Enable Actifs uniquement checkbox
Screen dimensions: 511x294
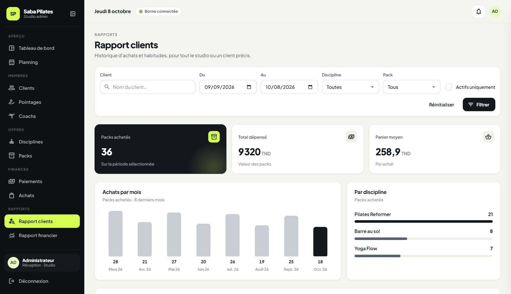point(449,87)
